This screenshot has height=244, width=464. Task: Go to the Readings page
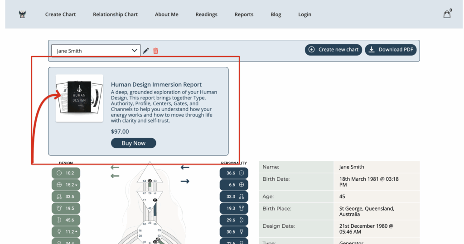(206, 14)
